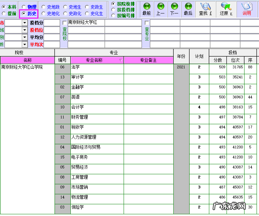This screenshot has width=259, height=216.
Task: Click the 509 score cell
Action: (x=218, y=69)
